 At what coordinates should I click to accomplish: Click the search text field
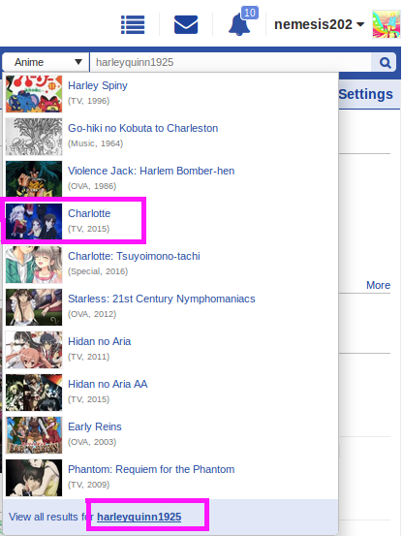pos(231,62)
